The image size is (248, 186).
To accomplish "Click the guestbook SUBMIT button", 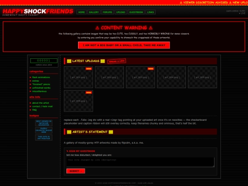I will [x=76, y=171].
